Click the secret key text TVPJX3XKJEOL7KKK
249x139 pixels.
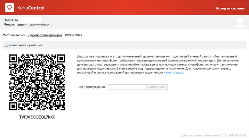coord(37,117)
